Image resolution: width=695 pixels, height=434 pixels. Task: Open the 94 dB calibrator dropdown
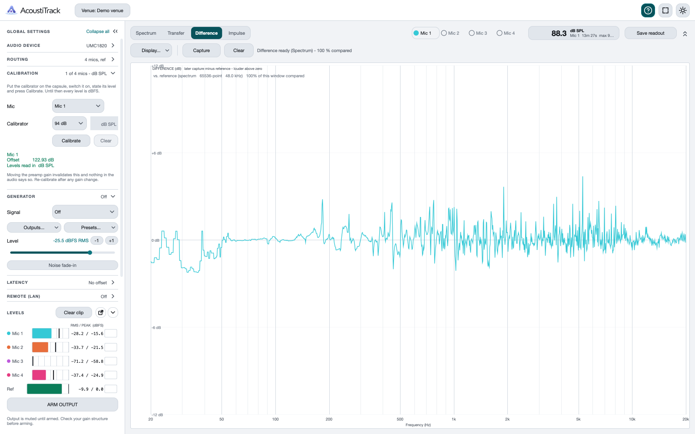tap(69, 123)
